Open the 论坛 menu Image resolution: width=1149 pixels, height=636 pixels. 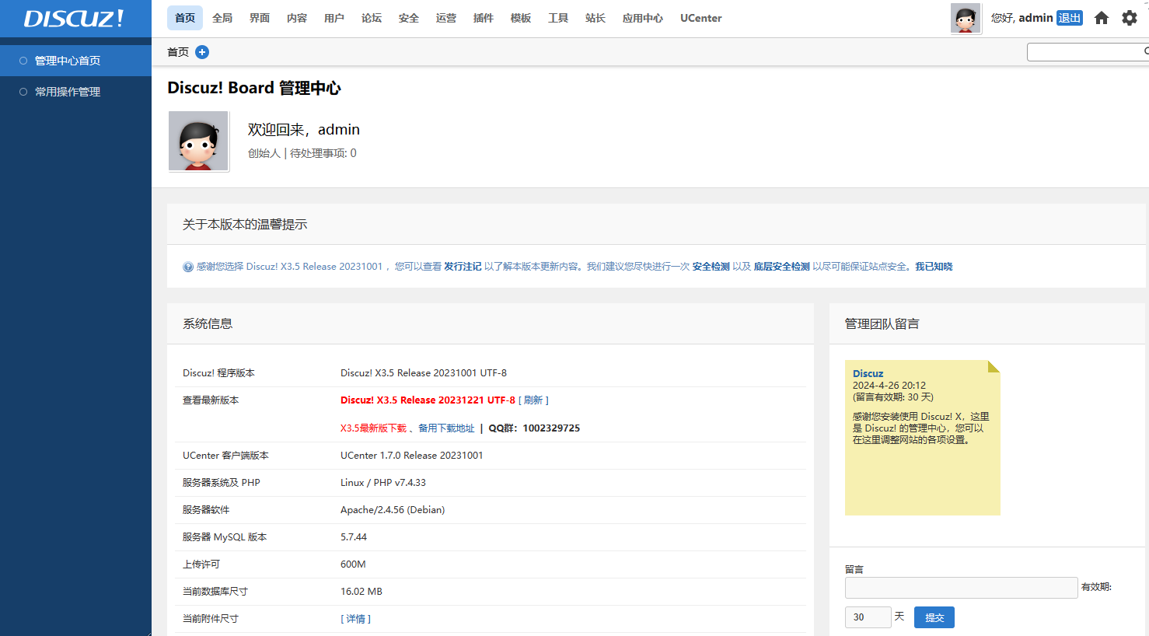pyautogui.click(x=372, y=18)
